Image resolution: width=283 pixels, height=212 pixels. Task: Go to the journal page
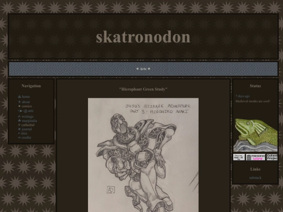27,129
